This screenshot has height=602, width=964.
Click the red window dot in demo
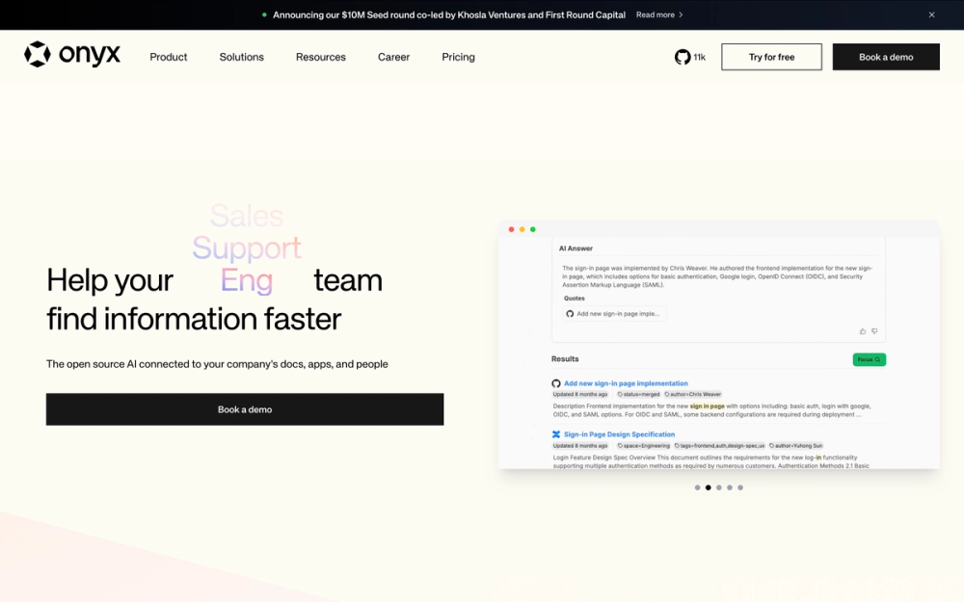tap(512, 229)
